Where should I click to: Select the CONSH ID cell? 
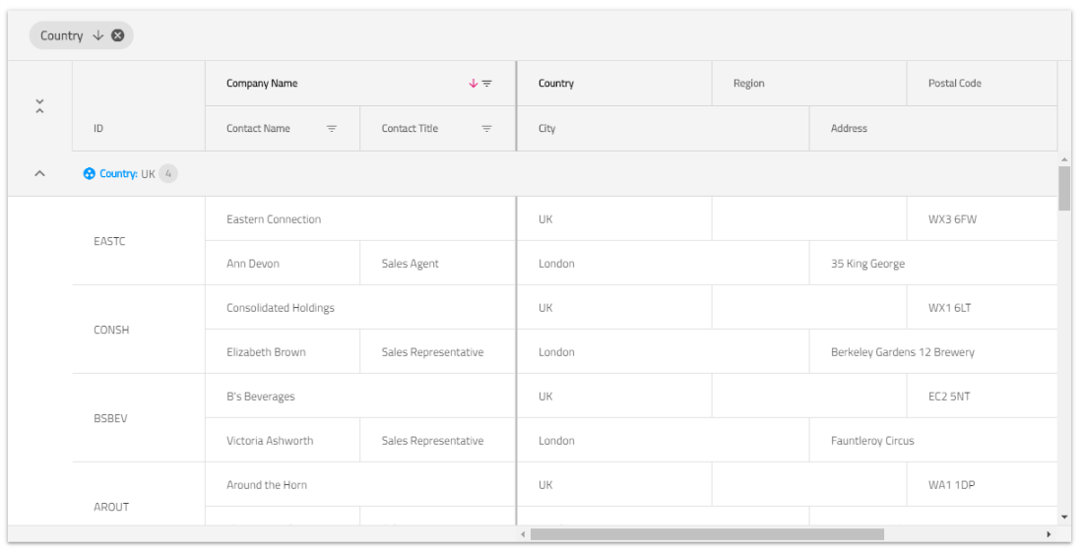pos(139,330)
